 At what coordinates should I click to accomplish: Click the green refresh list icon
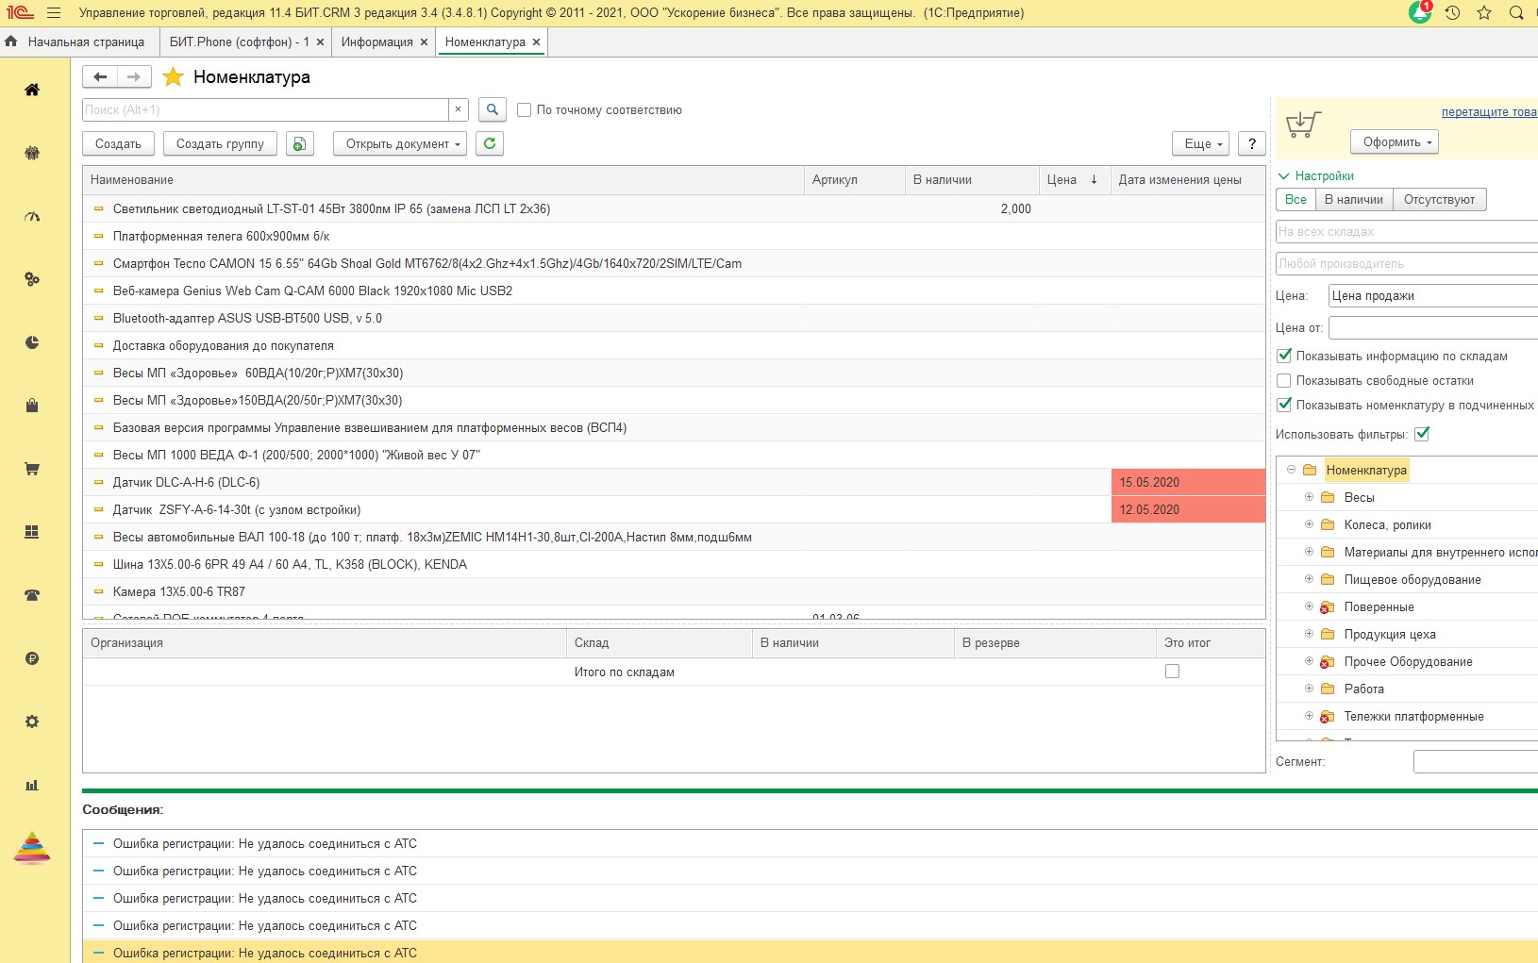tap(490, 143)
